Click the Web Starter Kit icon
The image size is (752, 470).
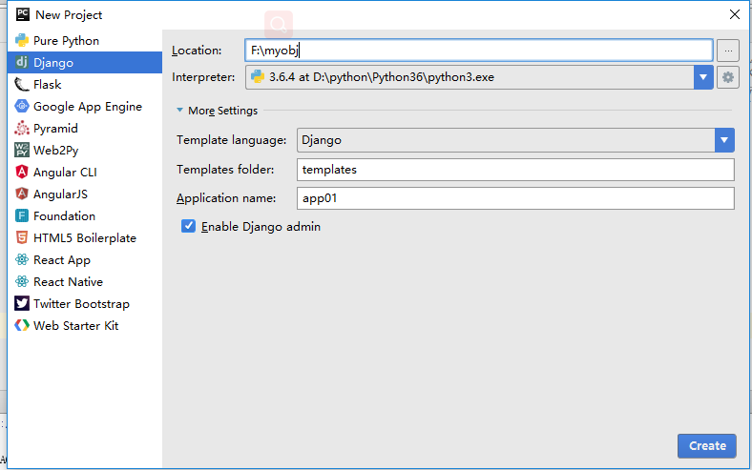click(x=22, y=325)
